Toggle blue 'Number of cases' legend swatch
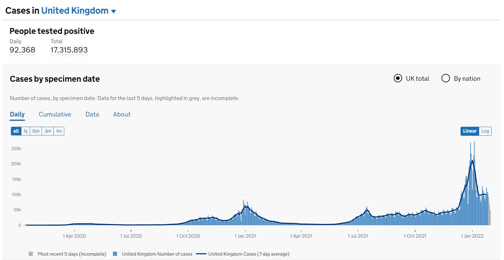The width and height of the screenshot is (504, 260). [x=115, y=254]
